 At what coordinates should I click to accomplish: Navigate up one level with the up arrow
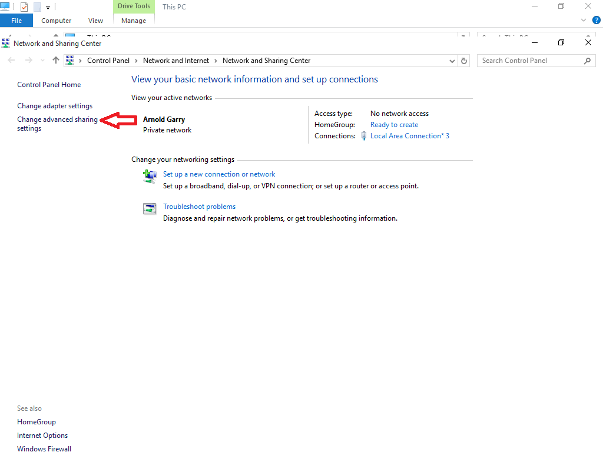[55, 60]
